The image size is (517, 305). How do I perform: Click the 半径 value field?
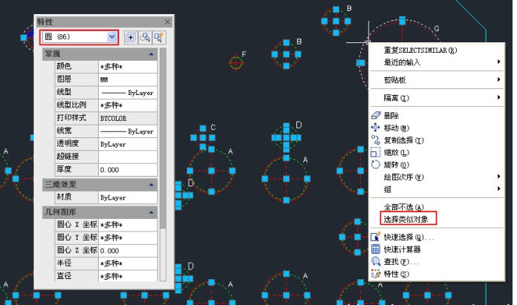[x=128, y=263]
